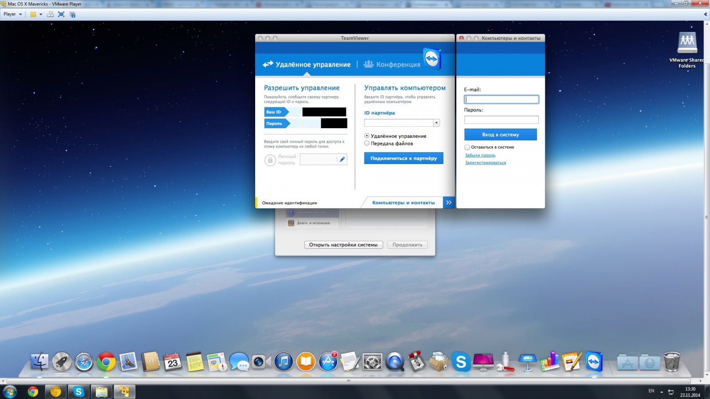
Task: Open VMware Shared Folders desktop icon
Action: point(687,50)
